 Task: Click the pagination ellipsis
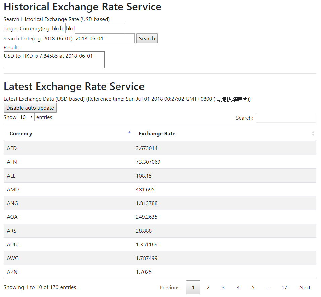tap(268, 287)
